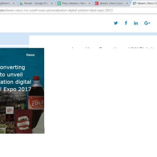Select the active ebeam, Uteco tab

click(145, 3)
